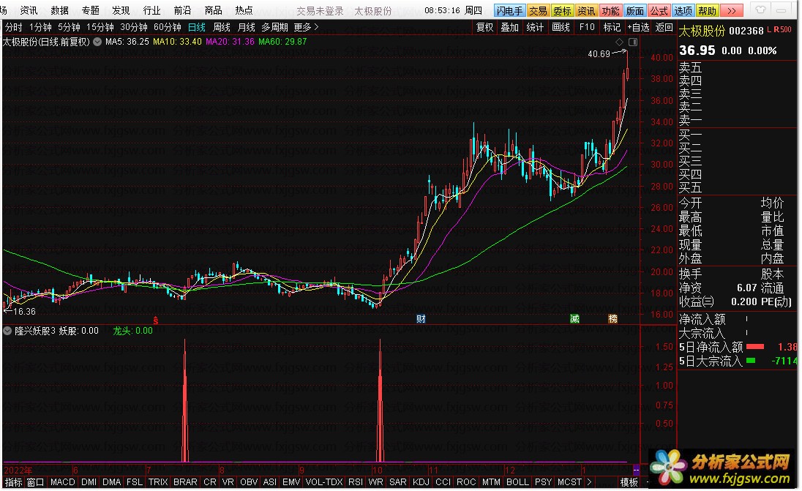Click the 榜 marker below chart
Screen dimensions: 802x491
coord(612,319)
